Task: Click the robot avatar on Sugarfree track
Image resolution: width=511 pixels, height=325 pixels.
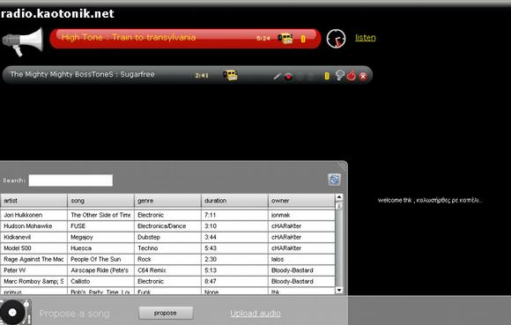Action: (x=231, y=75)
